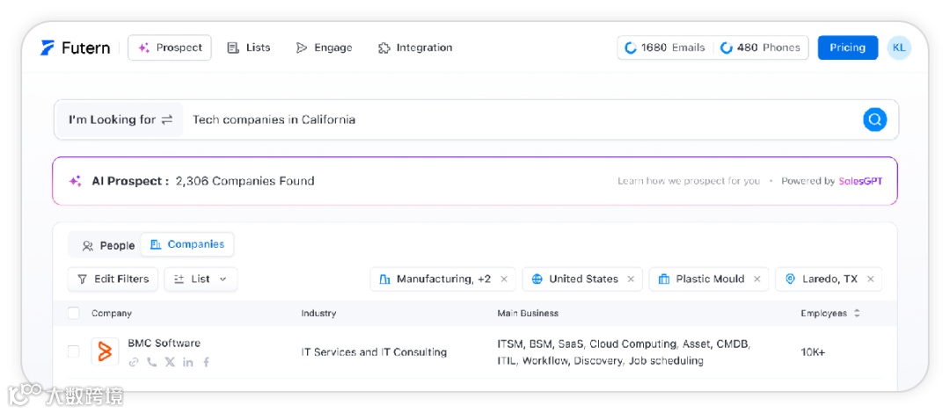Screen dimensions: 950x413
Task: Click the Facebook icon under BMC Software
Action: pyautogui.click(x=206, y=362)
